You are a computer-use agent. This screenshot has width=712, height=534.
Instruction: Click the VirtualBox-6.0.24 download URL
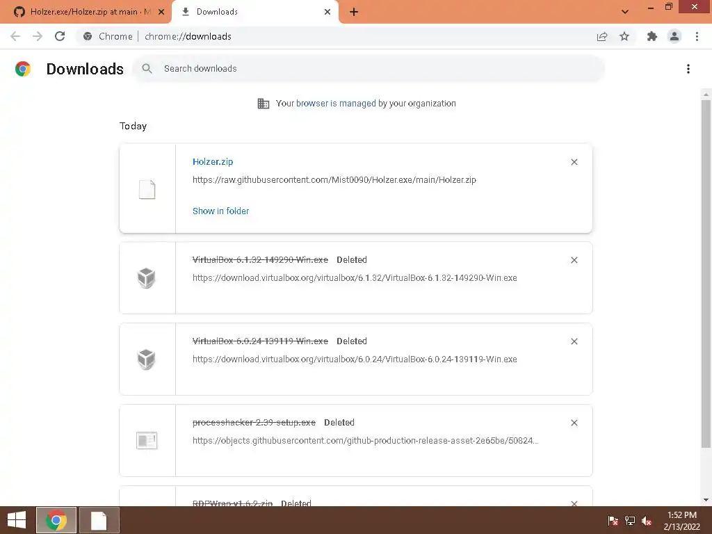pyautogui.click(x=355, y=359)
